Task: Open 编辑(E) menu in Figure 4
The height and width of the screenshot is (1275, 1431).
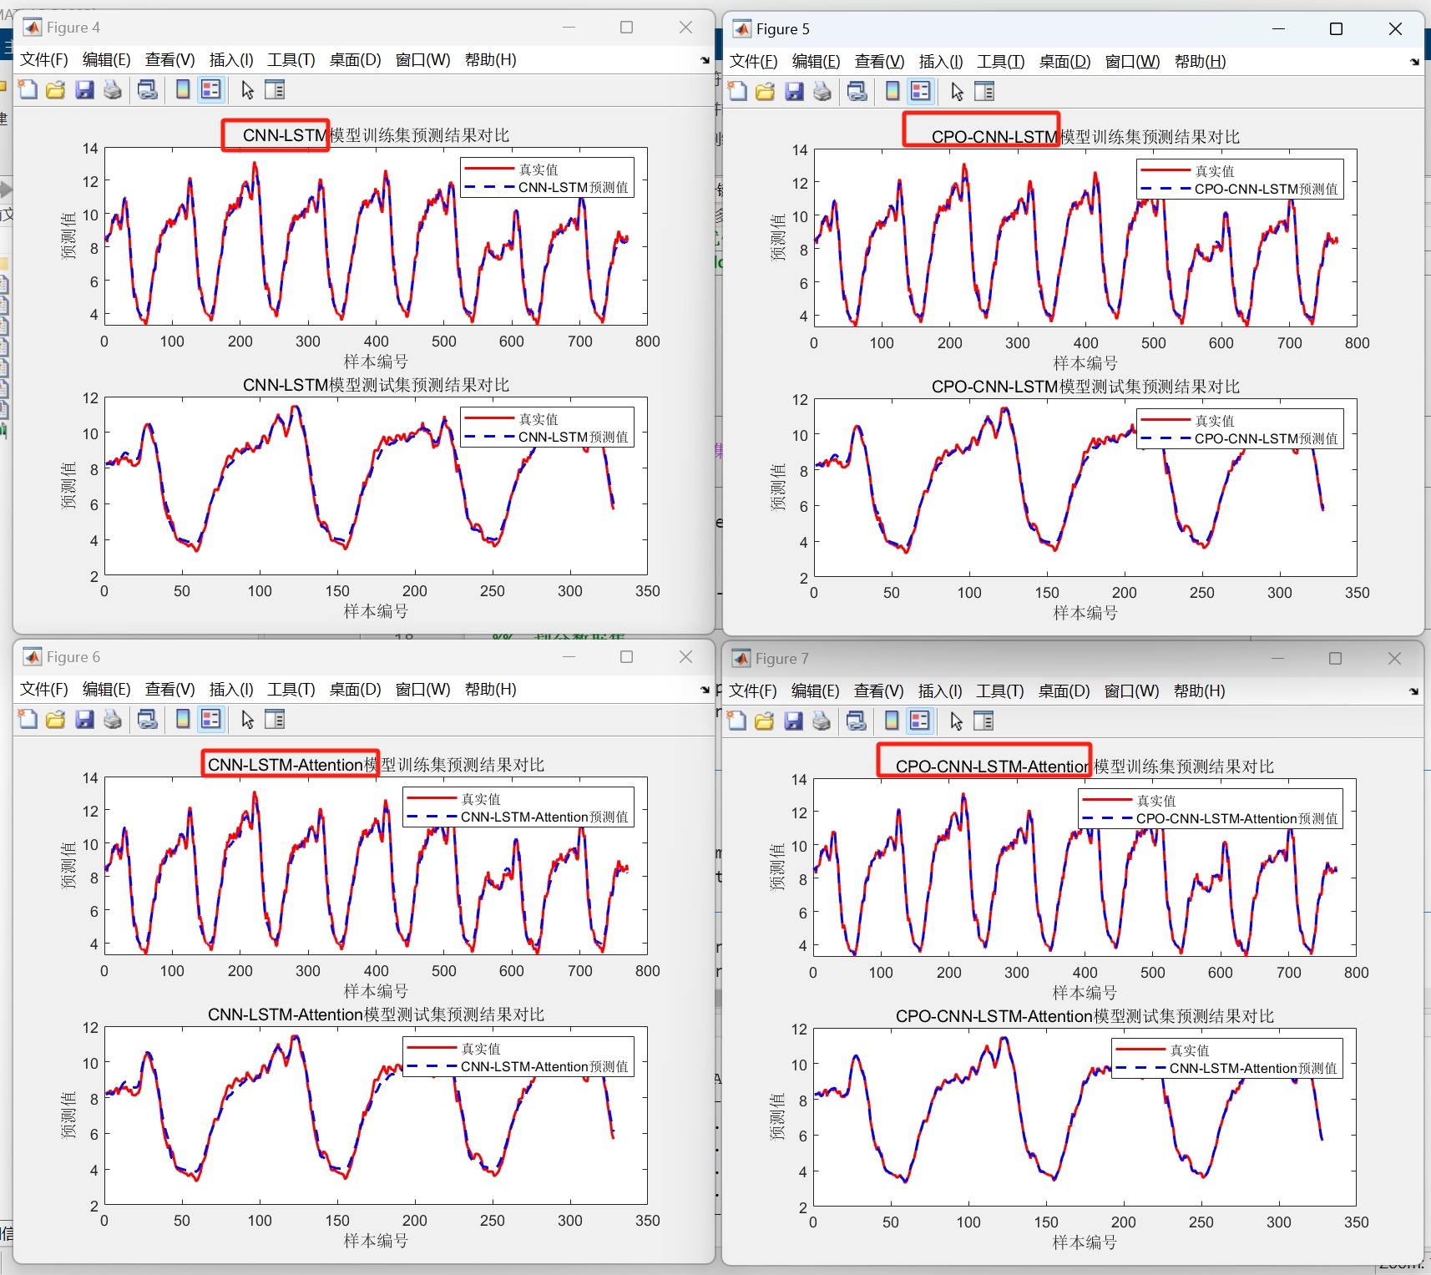Action: (107, 59)
